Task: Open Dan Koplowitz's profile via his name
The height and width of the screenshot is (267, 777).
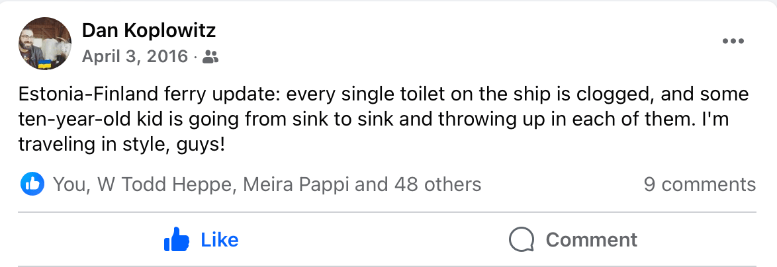Action: pyautogui.click(x=148, y=30)
